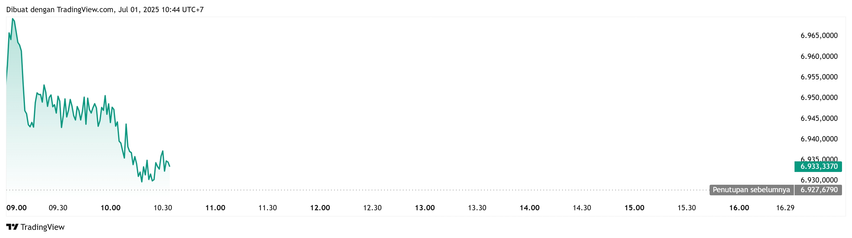Select the previous close value 6.927,6790
The height and width of the screenshot is (238, 852).
818,190
